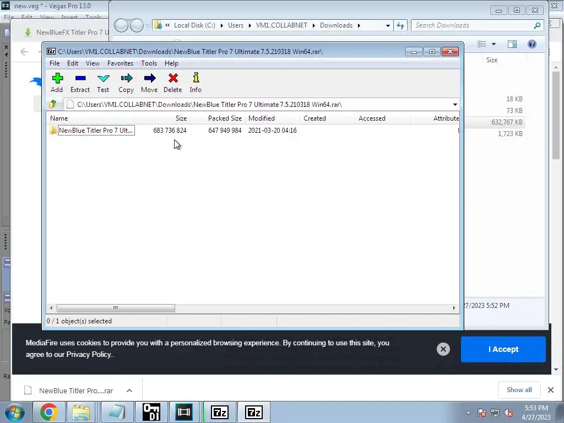
Task: Click the Explorer back navigation button
Action: click(x=121, y=25)
